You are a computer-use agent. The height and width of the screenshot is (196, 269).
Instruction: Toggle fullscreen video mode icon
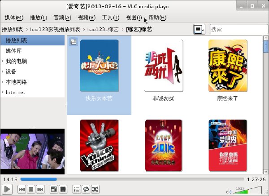click(x=54, y=189)
